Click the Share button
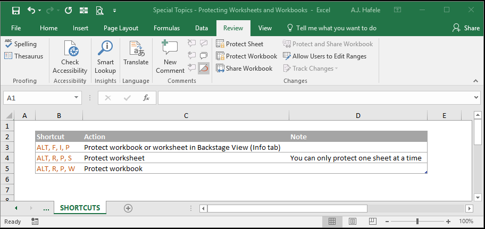This screenshot has height=229, width=485. tap(466, 28)
